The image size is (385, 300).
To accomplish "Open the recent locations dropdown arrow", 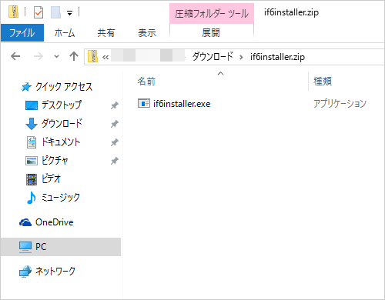I will (56, 56).
